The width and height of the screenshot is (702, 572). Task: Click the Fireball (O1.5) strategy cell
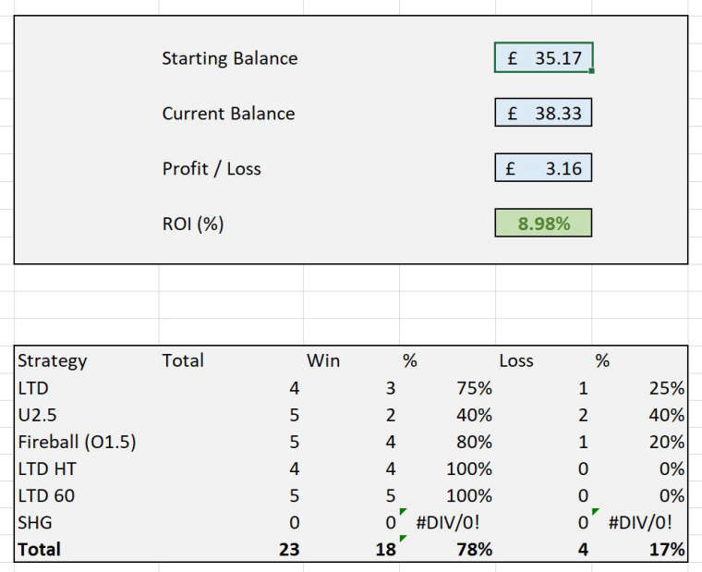point(77,442)
